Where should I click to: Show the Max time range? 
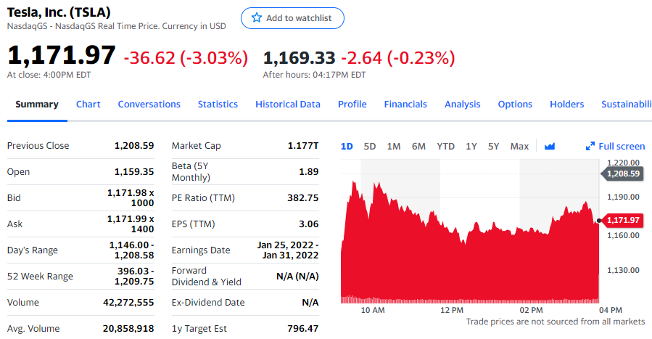click(x=519, y=146)
